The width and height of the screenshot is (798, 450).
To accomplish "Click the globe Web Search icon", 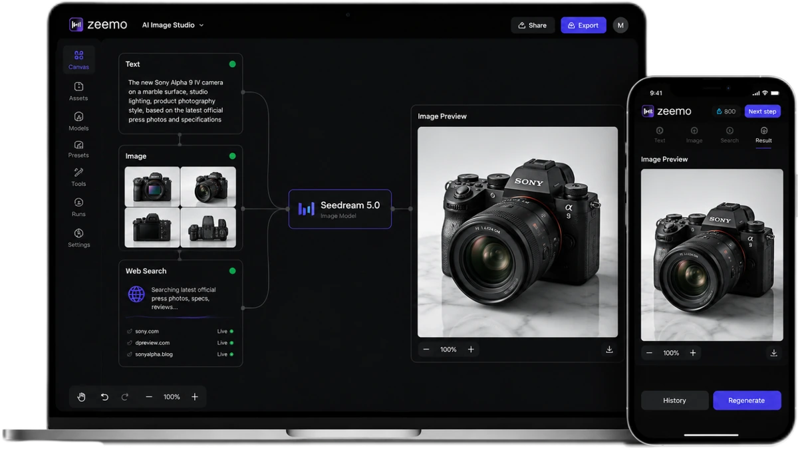I will point(136,294).
